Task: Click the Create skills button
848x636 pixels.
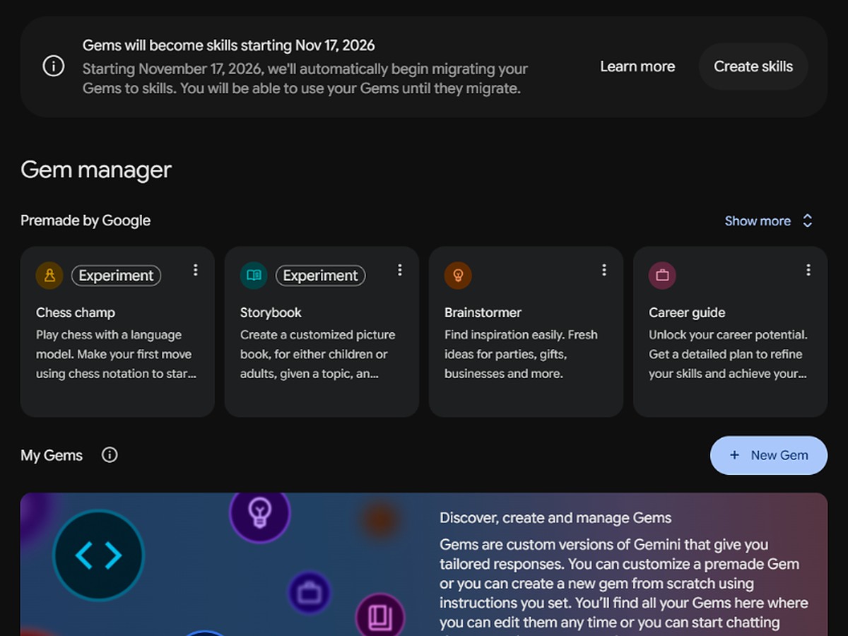Action: click(753, 66)
